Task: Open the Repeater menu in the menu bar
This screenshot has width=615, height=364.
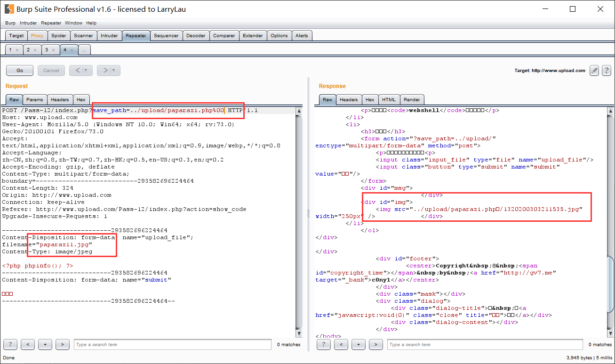Action: pyautogui.click(x=51, y=23)
